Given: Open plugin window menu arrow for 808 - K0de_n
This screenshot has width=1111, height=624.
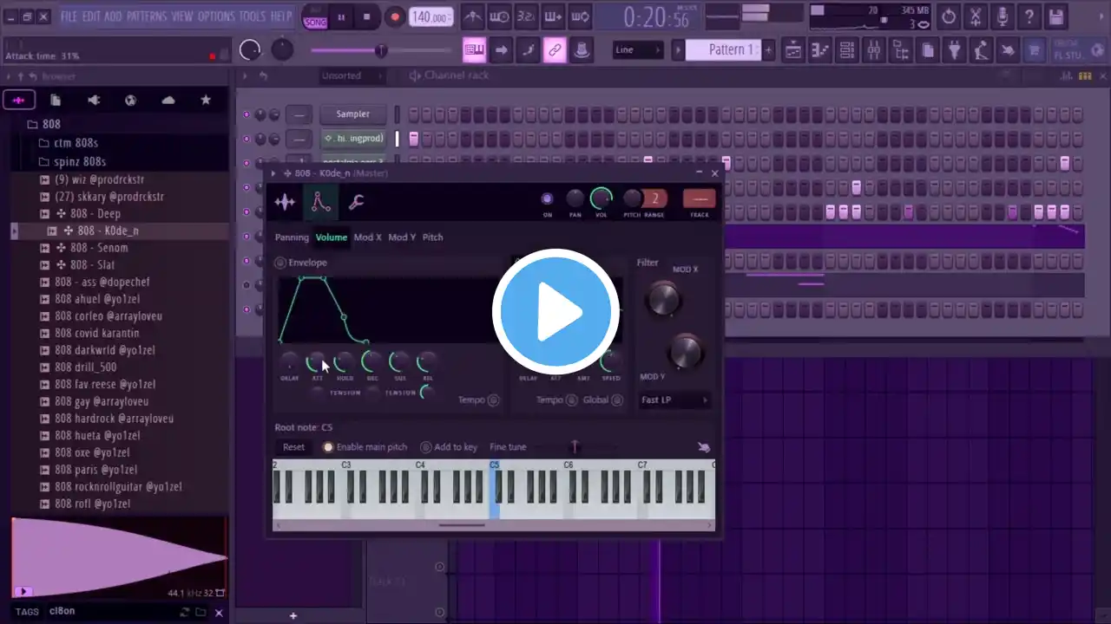Looking at the screenshot, I should [273, 173].
